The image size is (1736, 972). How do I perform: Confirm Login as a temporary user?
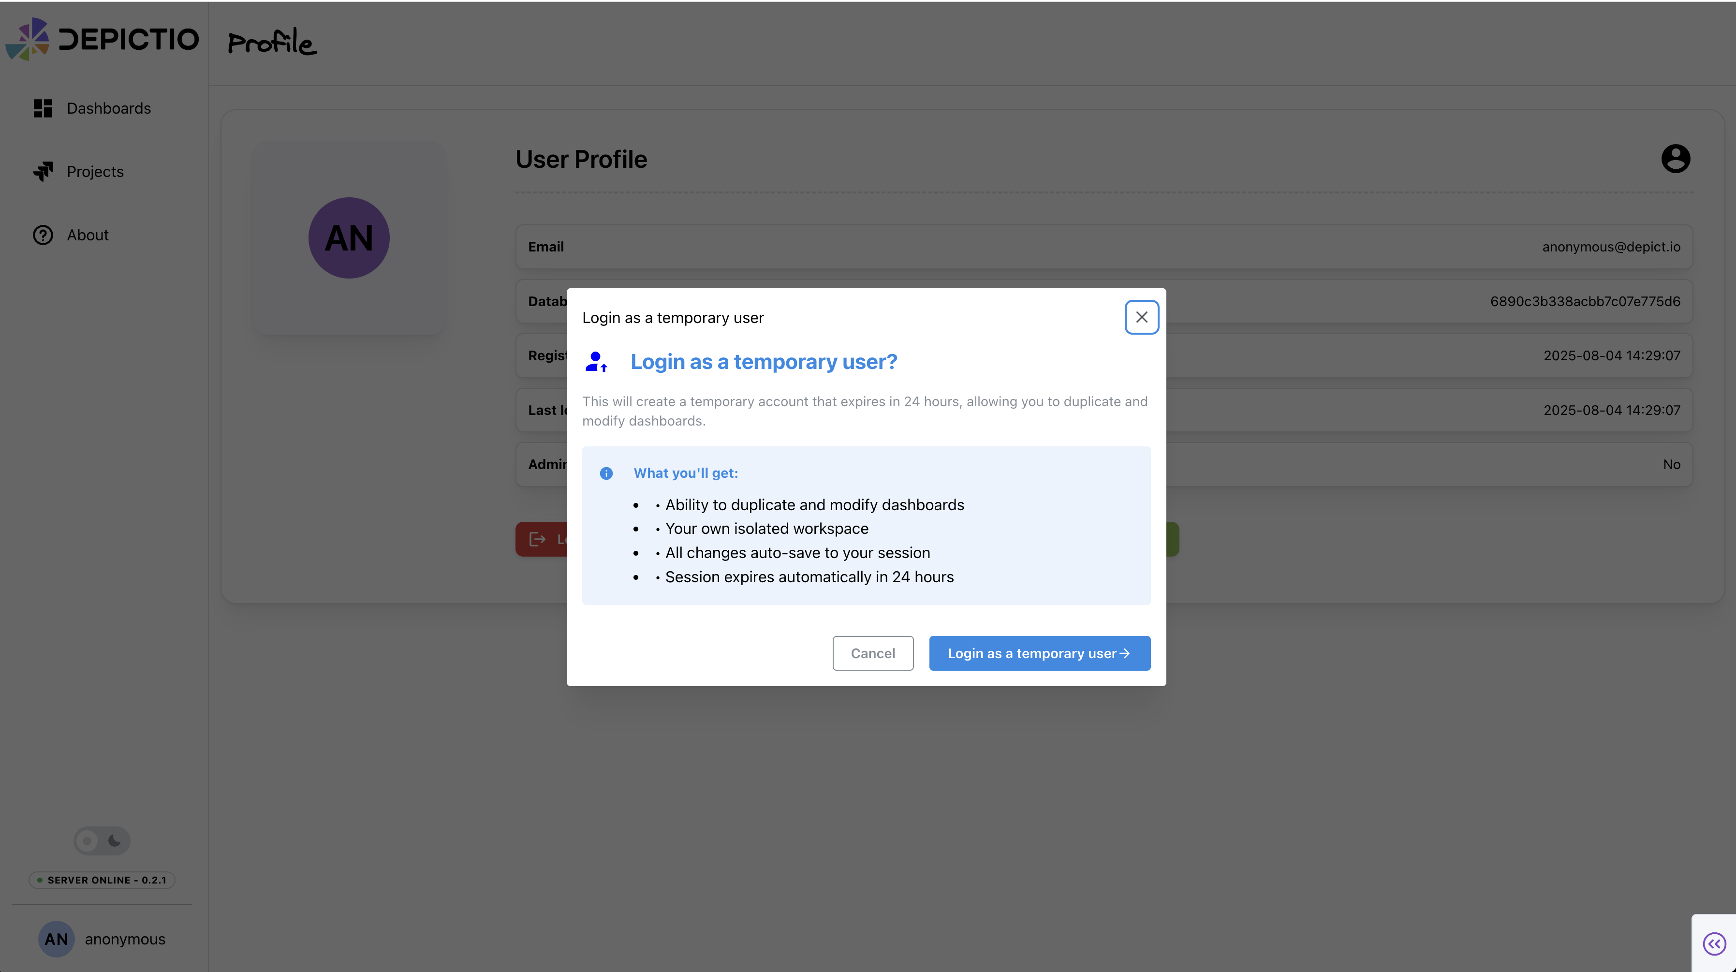(1039, 653)
